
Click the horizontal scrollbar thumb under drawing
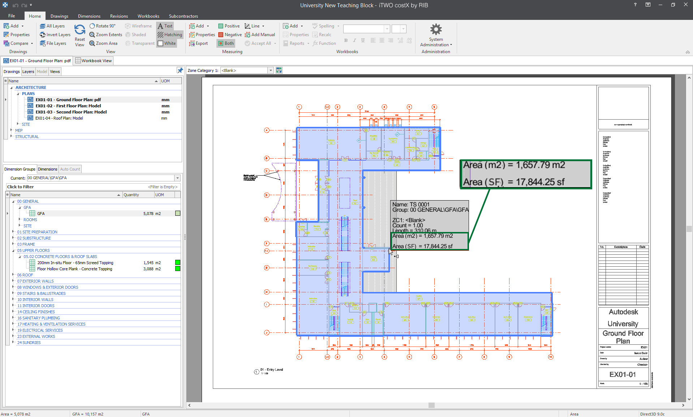click(x=431, y=405)
